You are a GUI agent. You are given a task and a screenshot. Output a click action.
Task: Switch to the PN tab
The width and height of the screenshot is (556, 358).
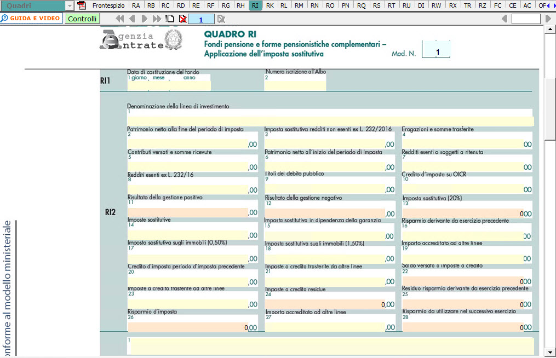click(x=346, y=5)
